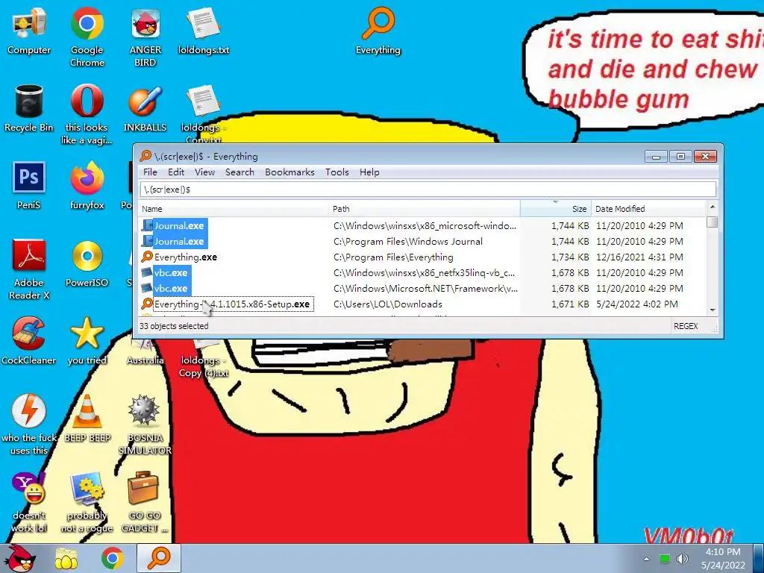Sort results by Name column header

click(234, 209)
